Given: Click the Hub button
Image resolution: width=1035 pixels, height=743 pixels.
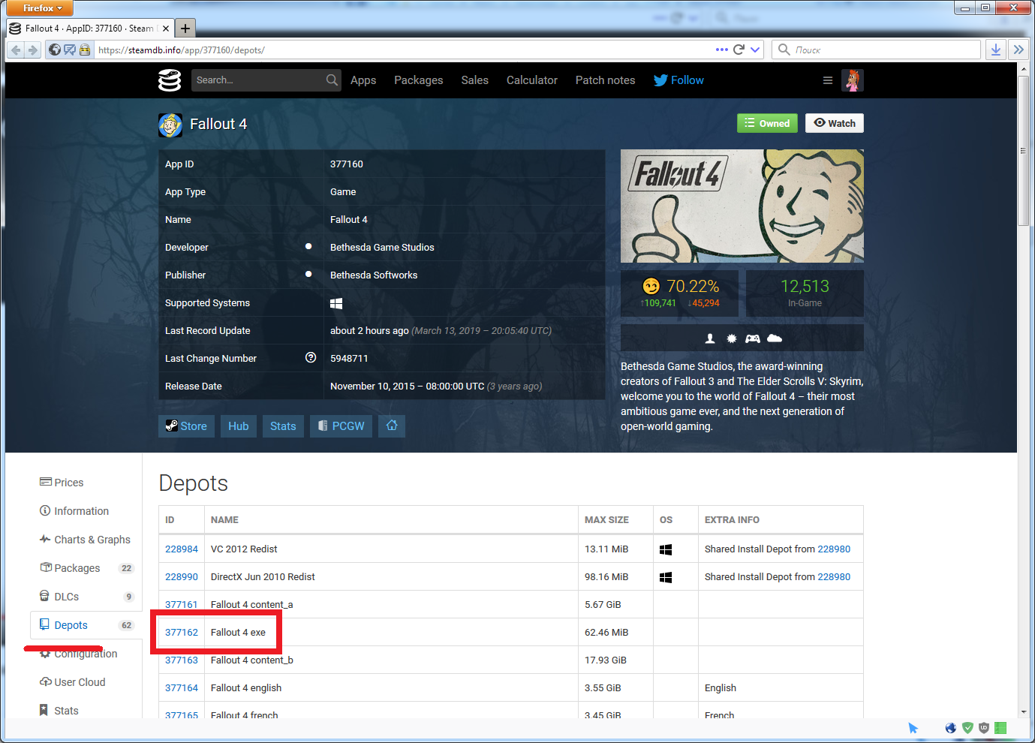Looking at the screenshot, I should (239, 426).
